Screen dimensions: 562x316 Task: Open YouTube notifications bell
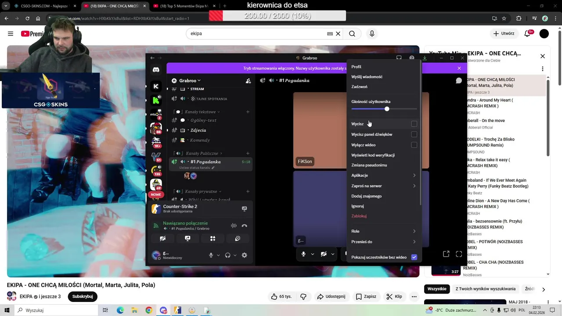tap(528, 33)
